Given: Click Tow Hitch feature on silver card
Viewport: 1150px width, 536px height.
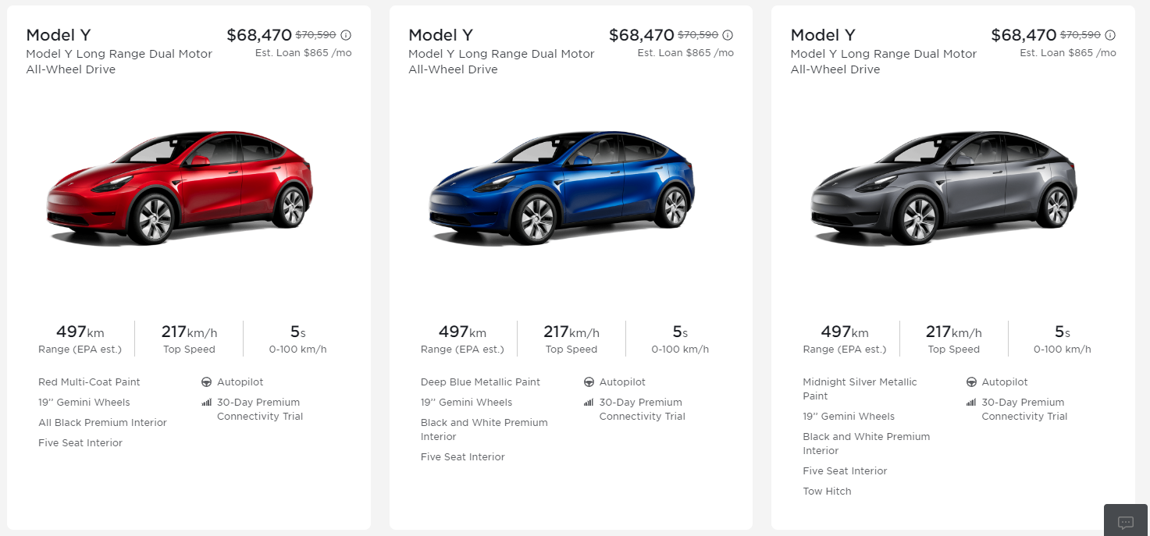Looking at the screenshot, I should pyautogui.click(x=827, y=492).
